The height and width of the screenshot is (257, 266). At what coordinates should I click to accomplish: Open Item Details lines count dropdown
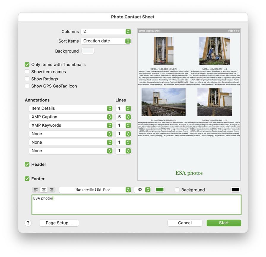123,109
